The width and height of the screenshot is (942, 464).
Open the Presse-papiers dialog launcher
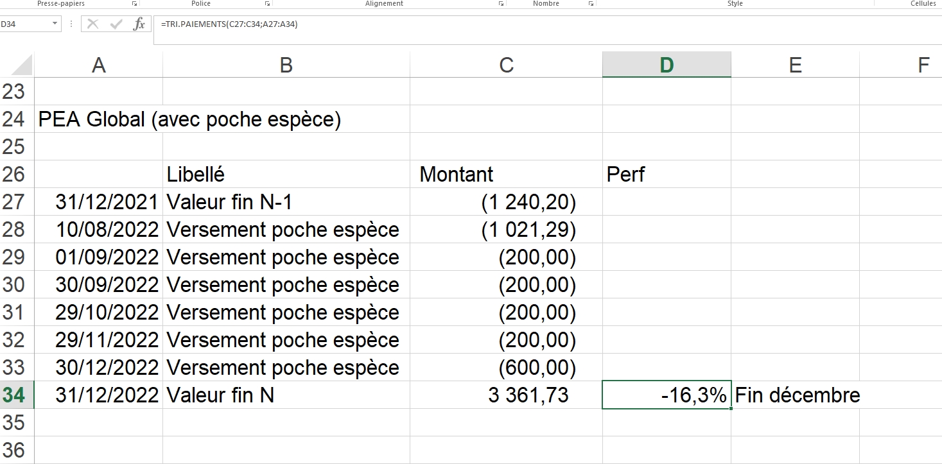tap(135, 4)
